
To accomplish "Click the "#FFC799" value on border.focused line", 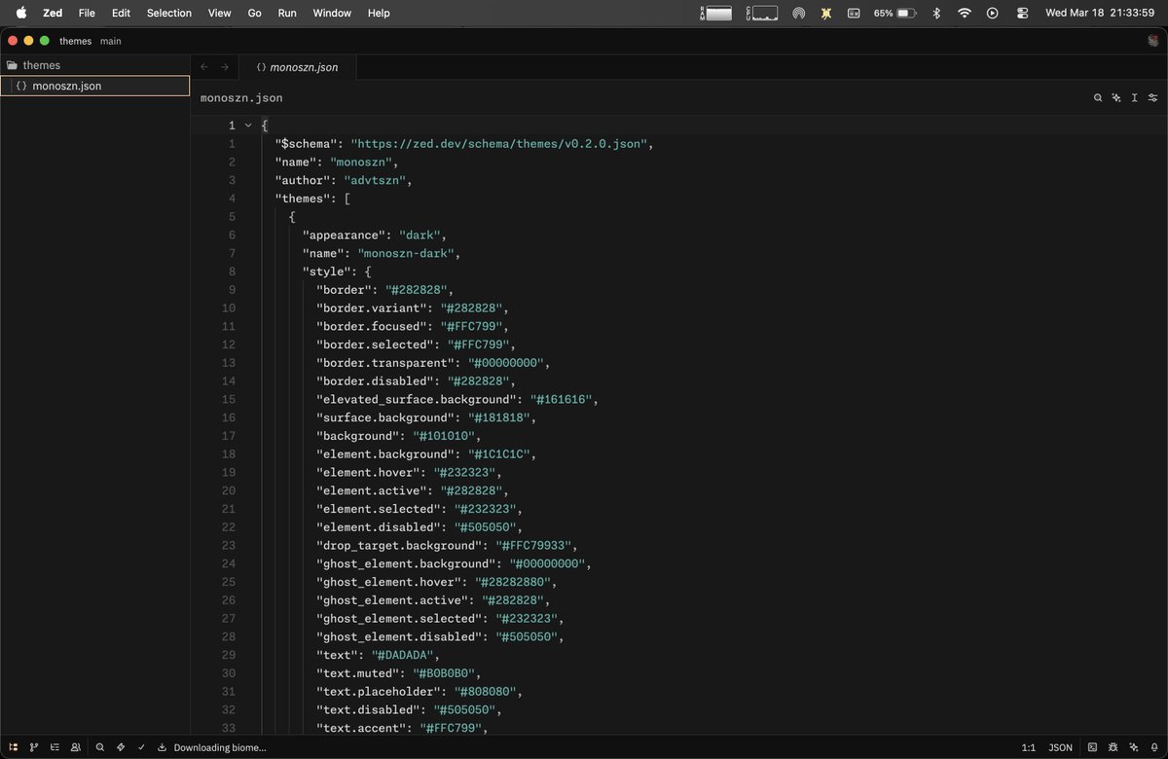I will coord(472,326).
